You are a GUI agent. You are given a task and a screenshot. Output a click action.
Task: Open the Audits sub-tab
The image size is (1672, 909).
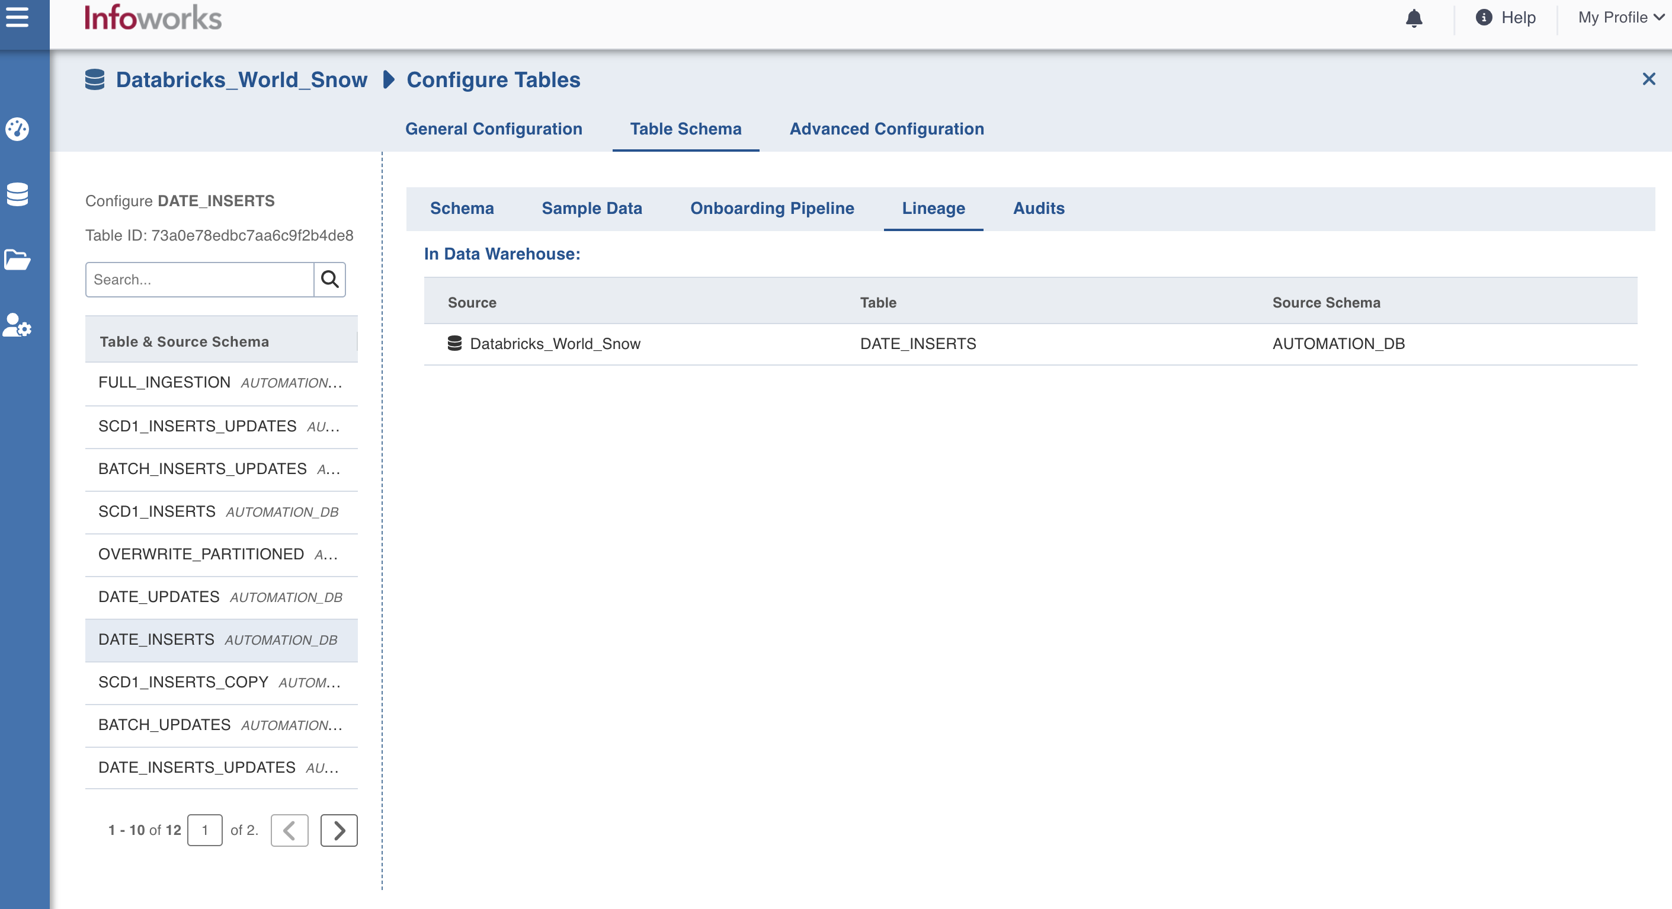[1039, 209]
